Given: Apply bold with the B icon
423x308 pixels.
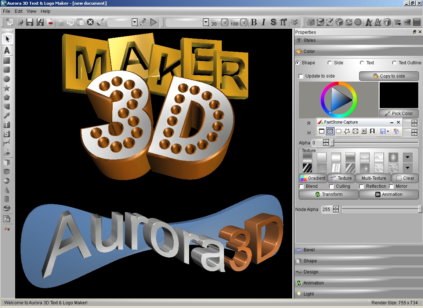Looking at the screenshot, I should (x=254, y=22).
